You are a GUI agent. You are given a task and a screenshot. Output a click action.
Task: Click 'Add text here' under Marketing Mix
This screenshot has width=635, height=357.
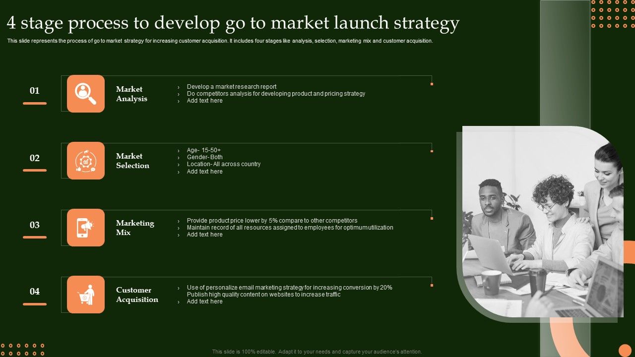point(204,234)
